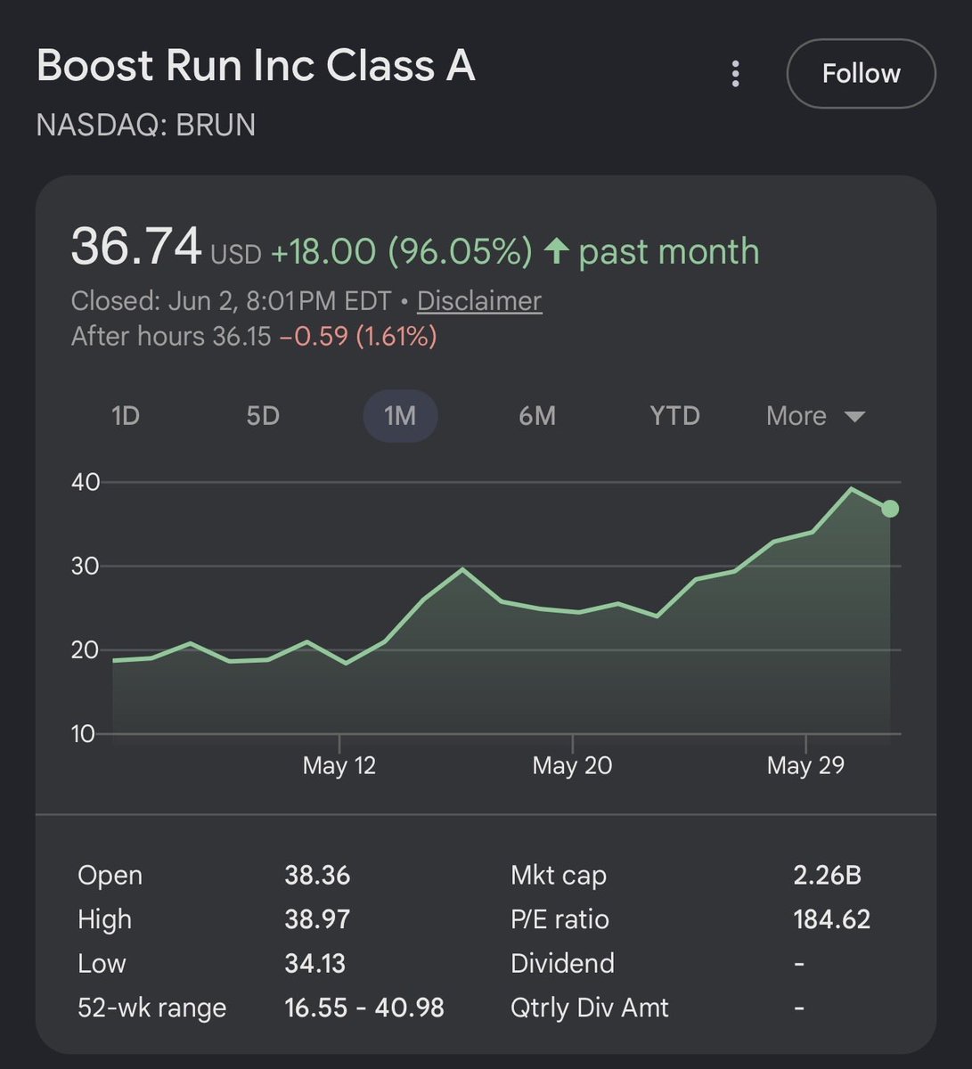Select the Qtrly Div Amt label

[x=590, y=1008]
